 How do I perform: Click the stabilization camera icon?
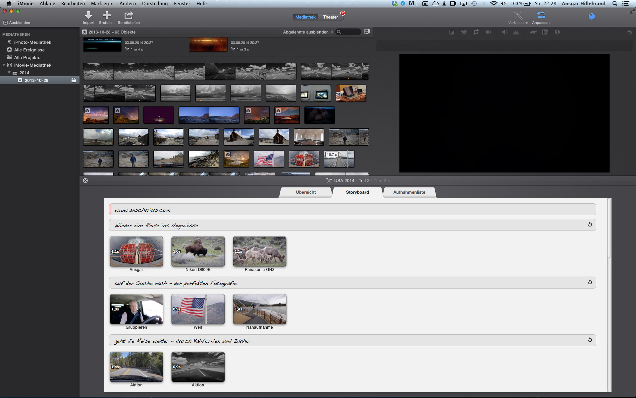(488, 32)
